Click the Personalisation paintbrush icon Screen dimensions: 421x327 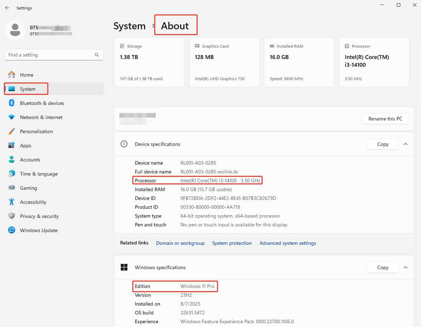point(12,131)
